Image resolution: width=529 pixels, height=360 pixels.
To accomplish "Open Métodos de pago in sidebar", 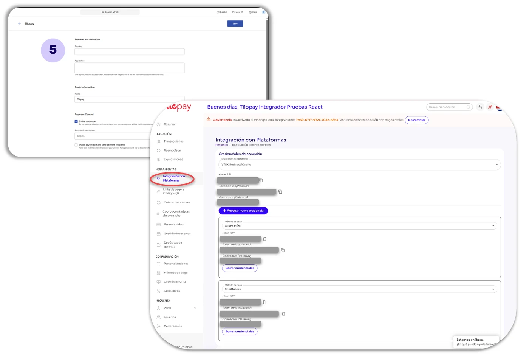I will point(176,273).
